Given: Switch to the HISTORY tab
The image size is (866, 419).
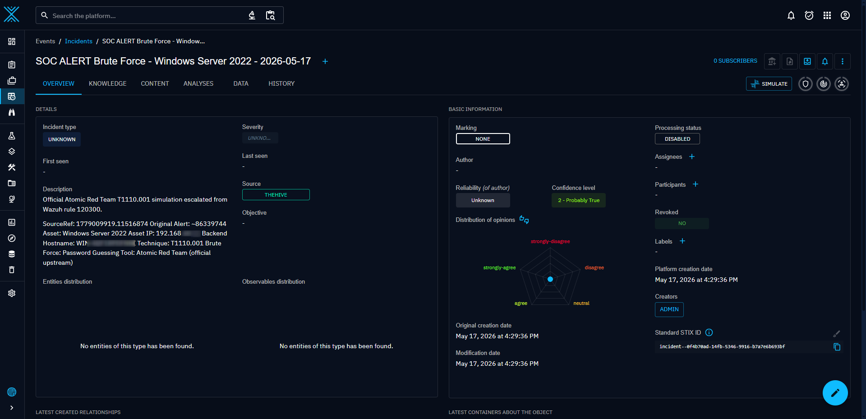Looking at the screenshot, I should click(x=281, y=83).
